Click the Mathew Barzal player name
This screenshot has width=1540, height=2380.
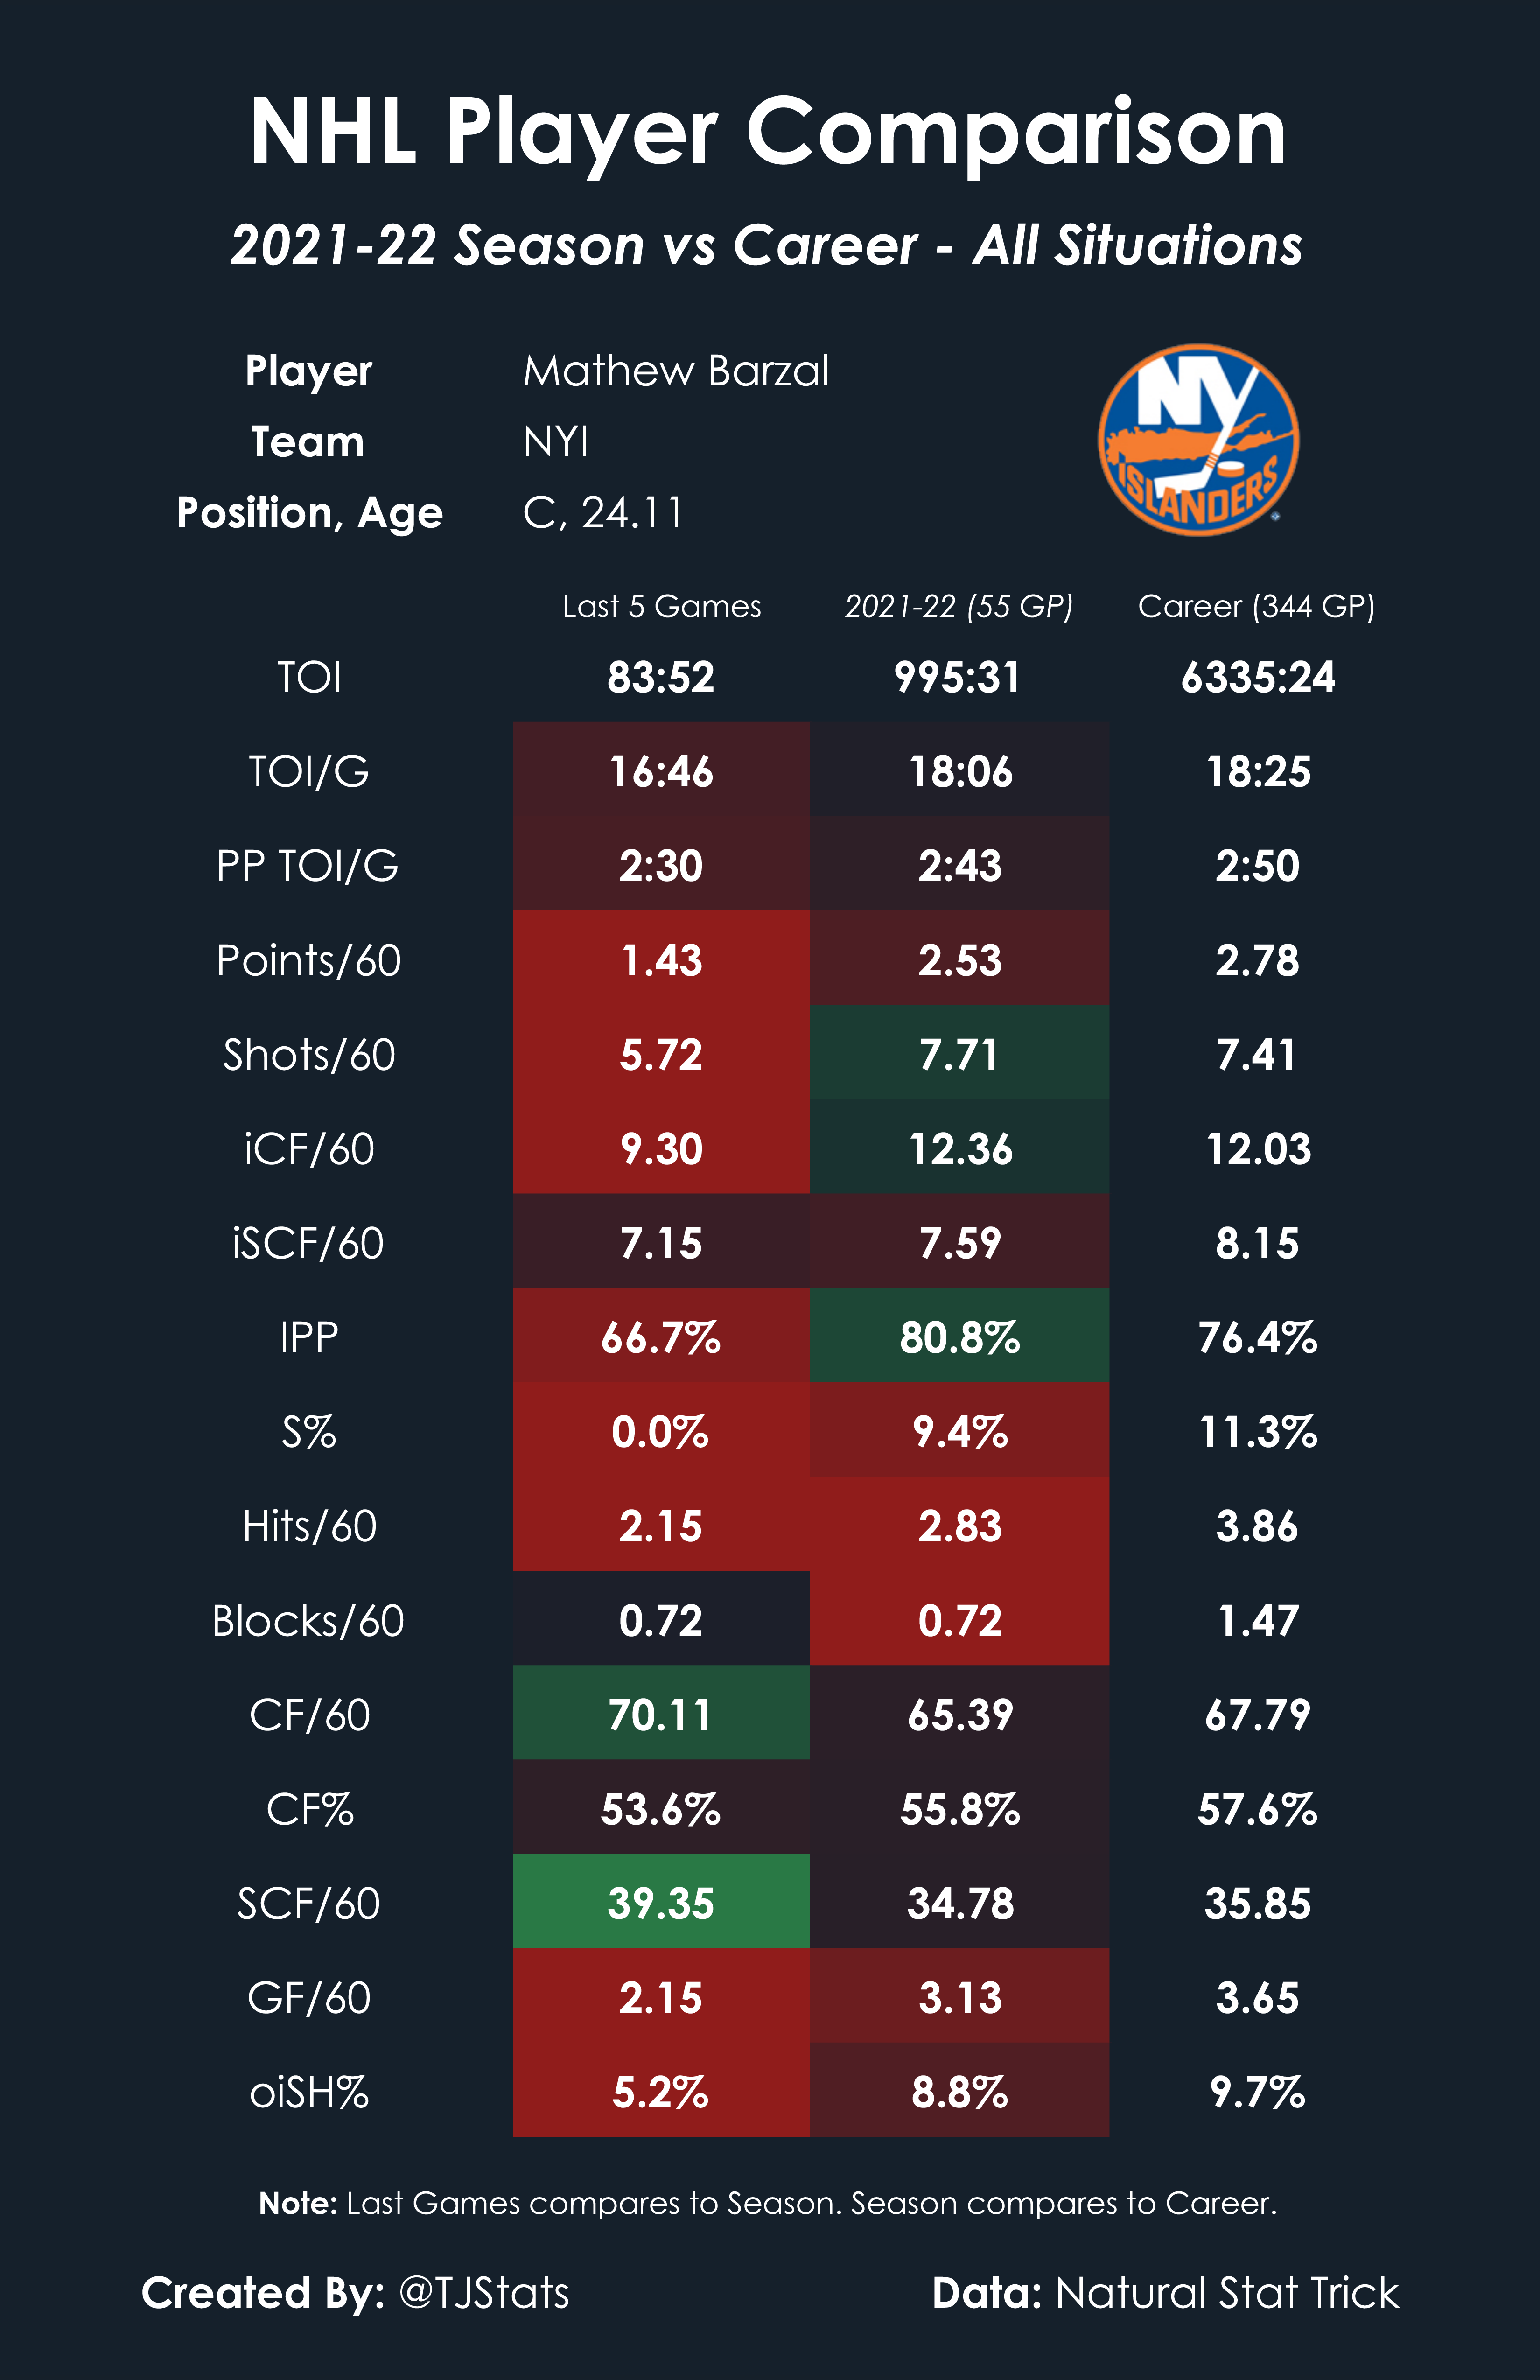point(676,371)
